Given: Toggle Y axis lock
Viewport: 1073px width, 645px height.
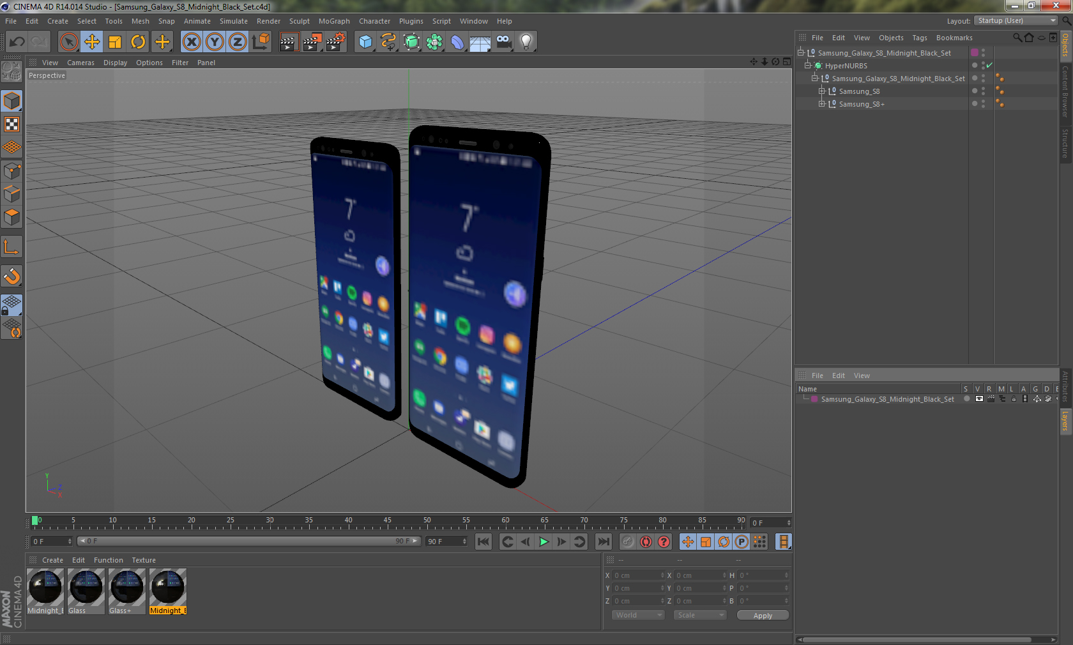Looking at the screenshot, I should 215,42.
